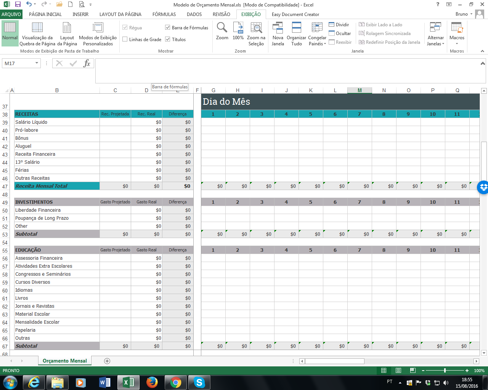
Task: Open Skype from the taskbar
Action: click(199, 382)
